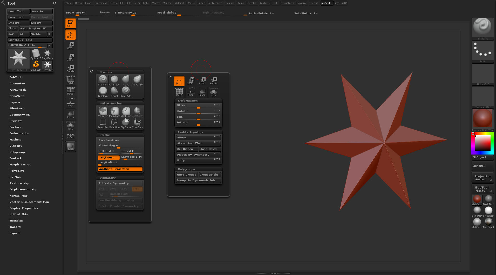Disable Spotlight Projection

[120, 169]
